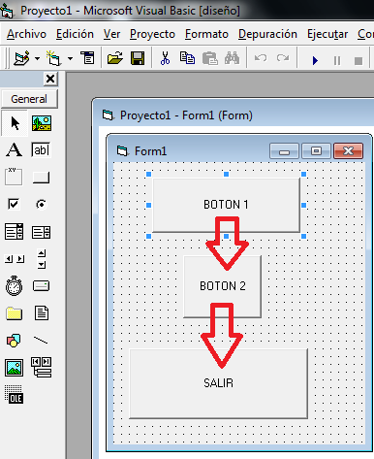Select the Shape control tool
374x459 pixels.
[x=14, y=341]
